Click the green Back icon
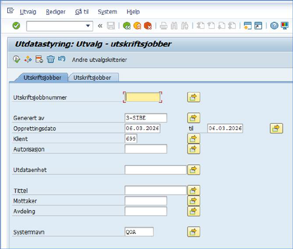The width and height of the screenshot is (293, 249). point(126,26)
